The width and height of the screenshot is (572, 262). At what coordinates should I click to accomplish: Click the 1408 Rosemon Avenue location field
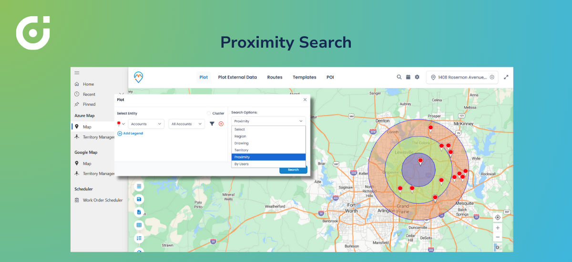[x=462, y=77]
